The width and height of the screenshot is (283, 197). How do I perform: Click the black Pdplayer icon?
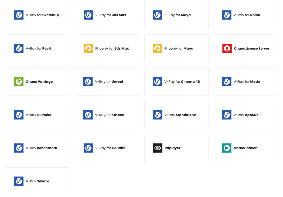pyautogui.click(x=158, y=148)
